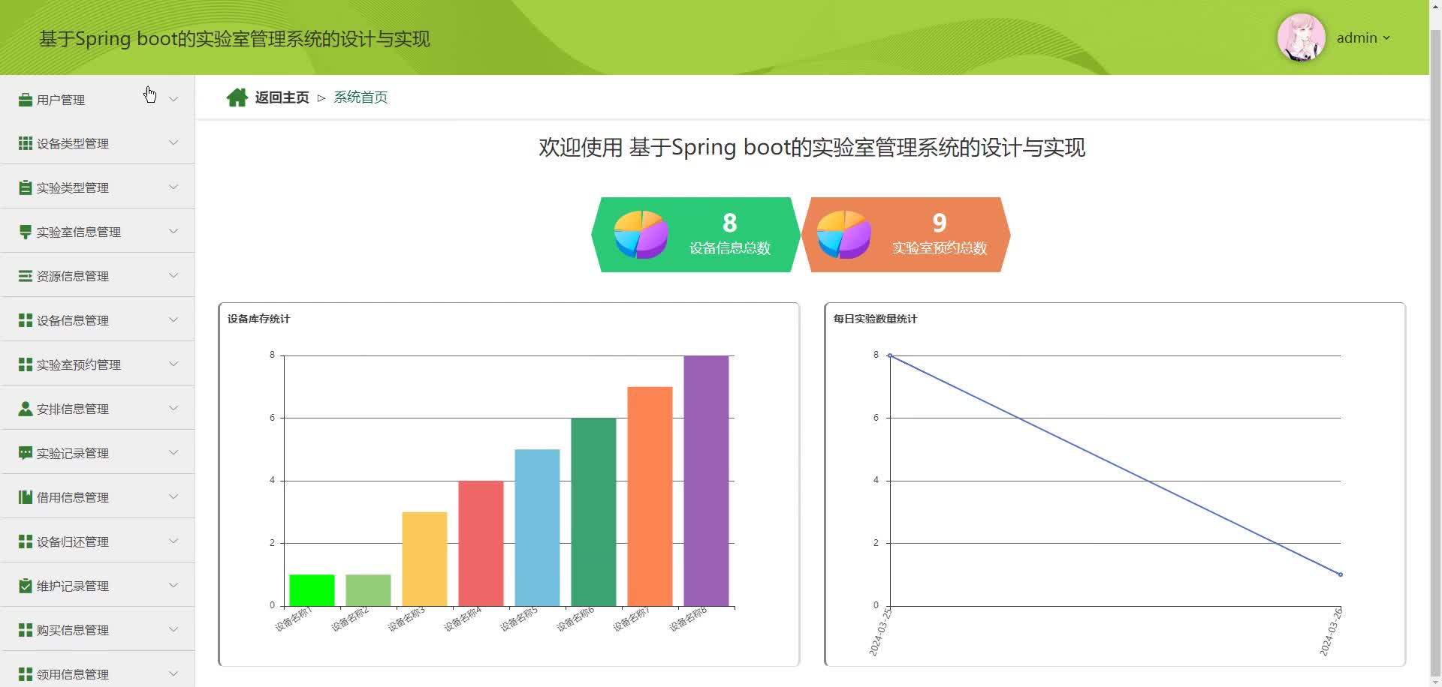The width and height of the screenshot is (1442, 687).
Task: Expand the 实验类型管理 chevron
Action: click(173, 187)
